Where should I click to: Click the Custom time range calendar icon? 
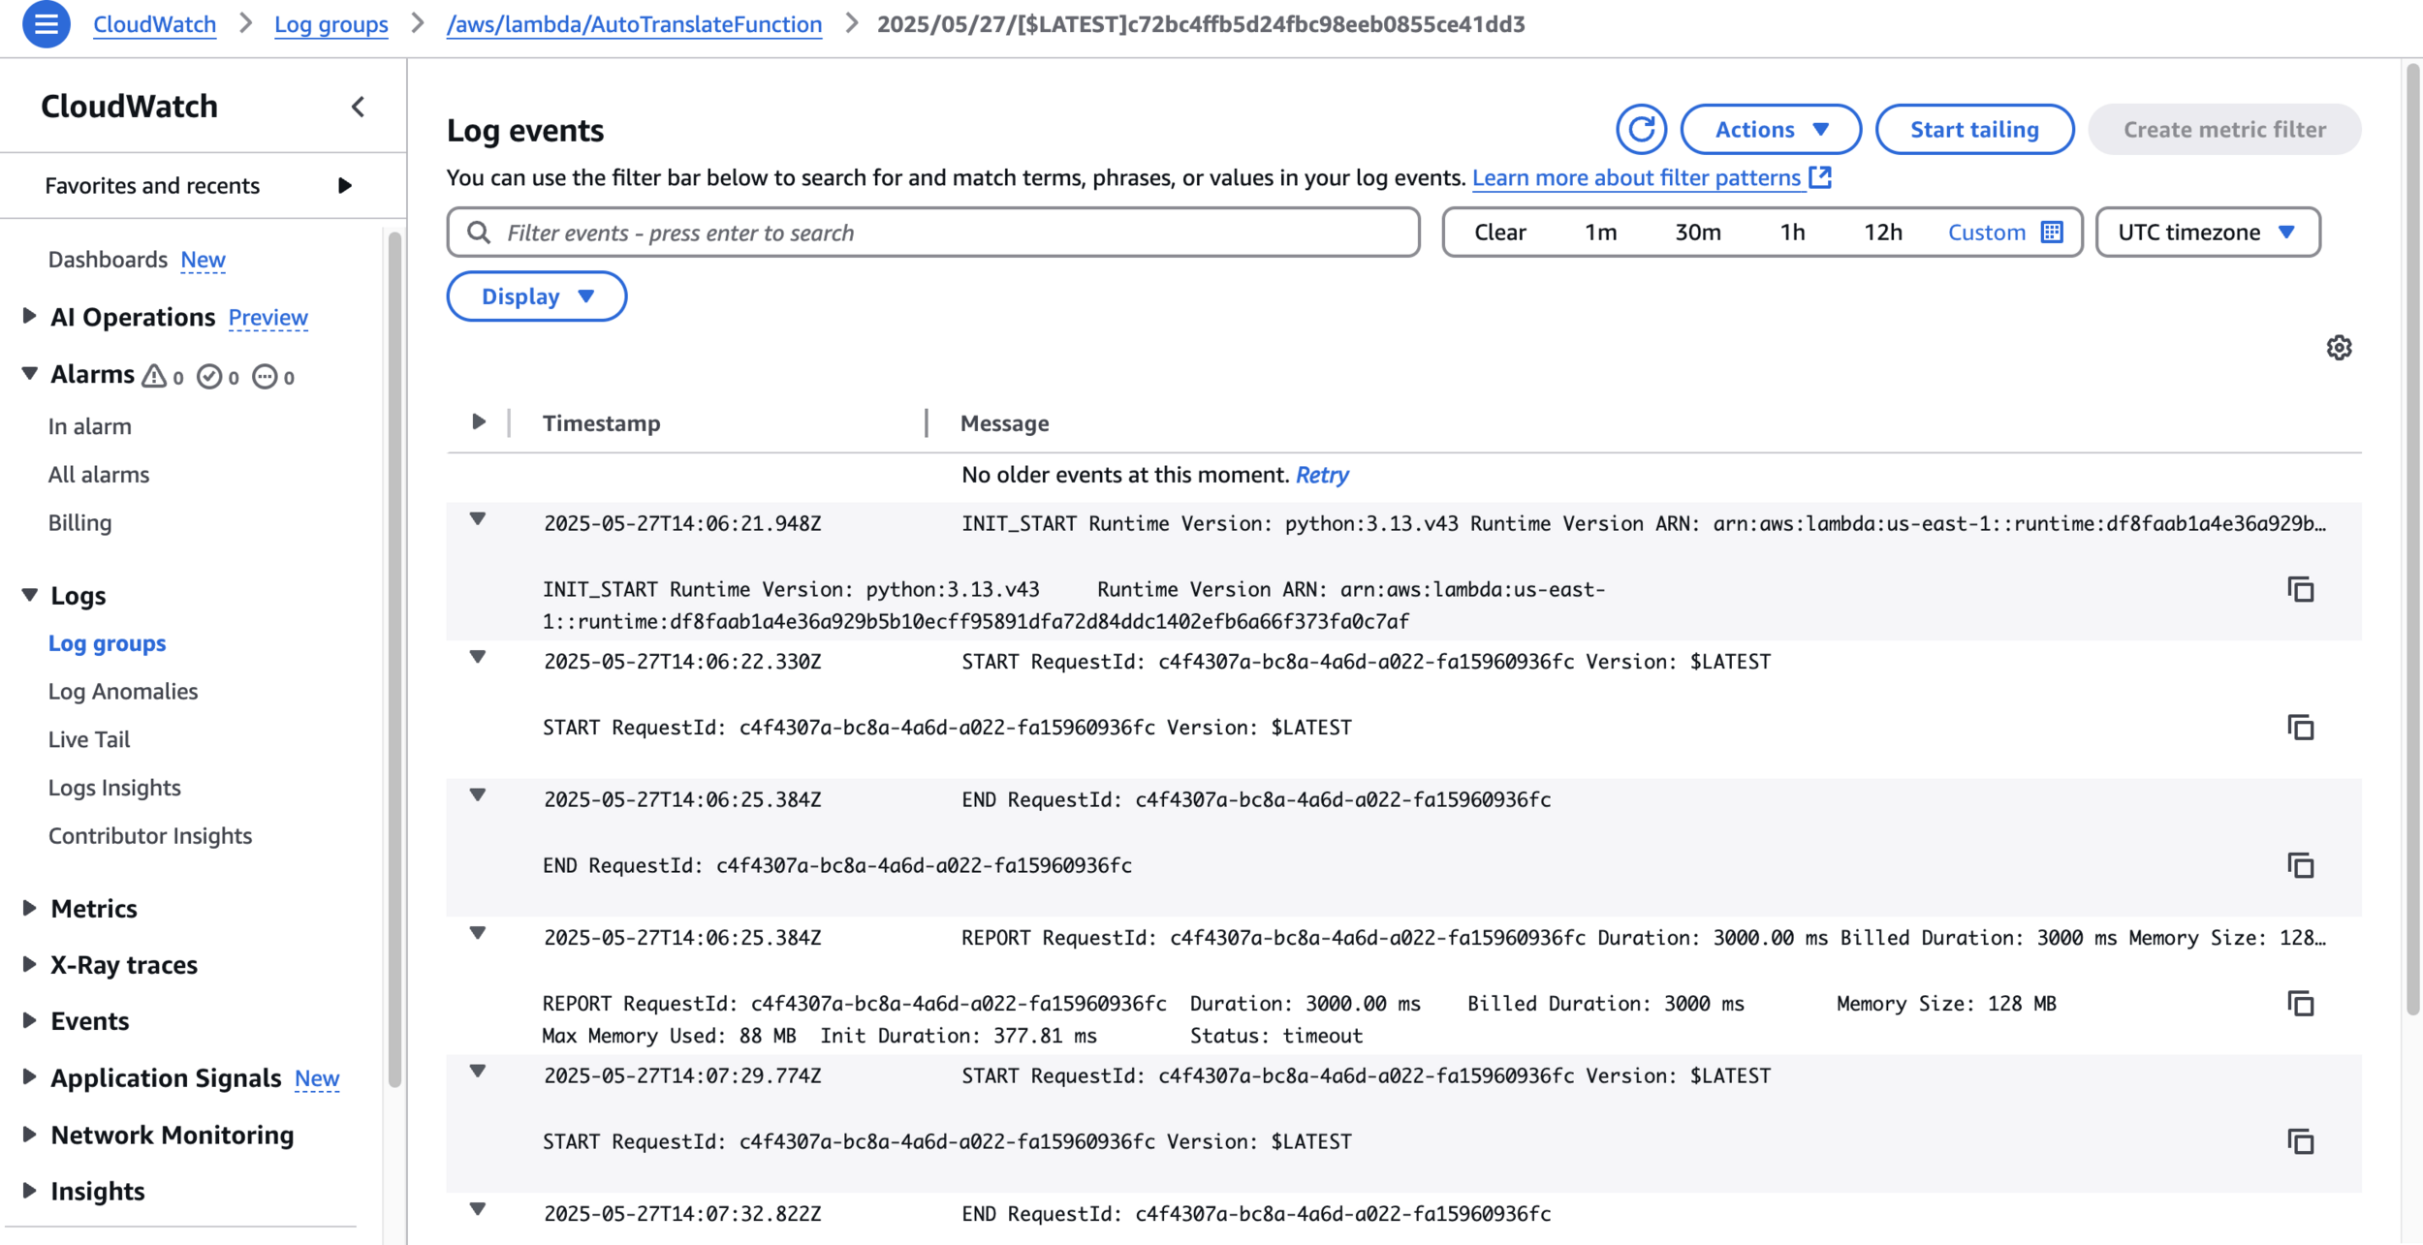point(2052,233)
